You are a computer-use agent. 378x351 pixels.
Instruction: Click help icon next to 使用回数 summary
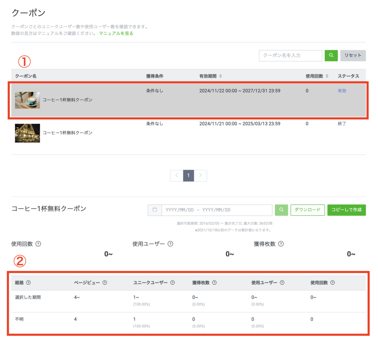[x=38, y=244]
